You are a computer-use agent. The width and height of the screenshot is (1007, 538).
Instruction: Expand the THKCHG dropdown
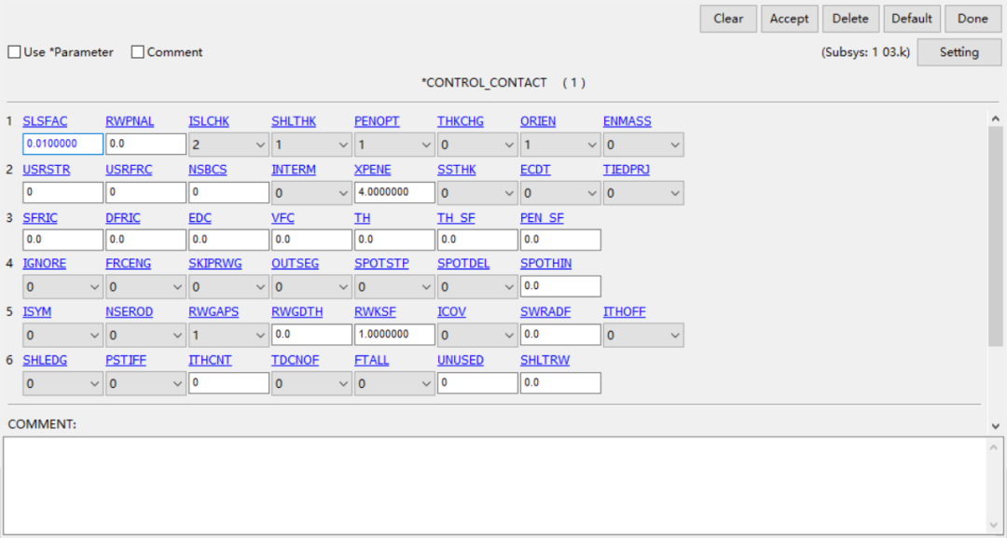pos(477,145)
